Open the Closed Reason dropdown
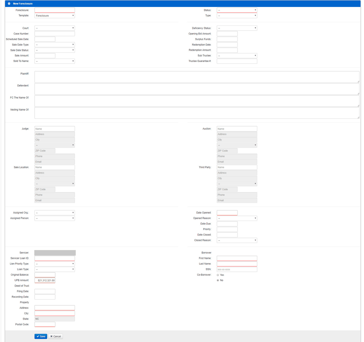 pos(237,240)
